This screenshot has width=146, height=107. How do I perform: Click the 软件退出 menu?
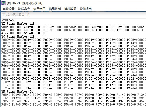pos(85,9)
